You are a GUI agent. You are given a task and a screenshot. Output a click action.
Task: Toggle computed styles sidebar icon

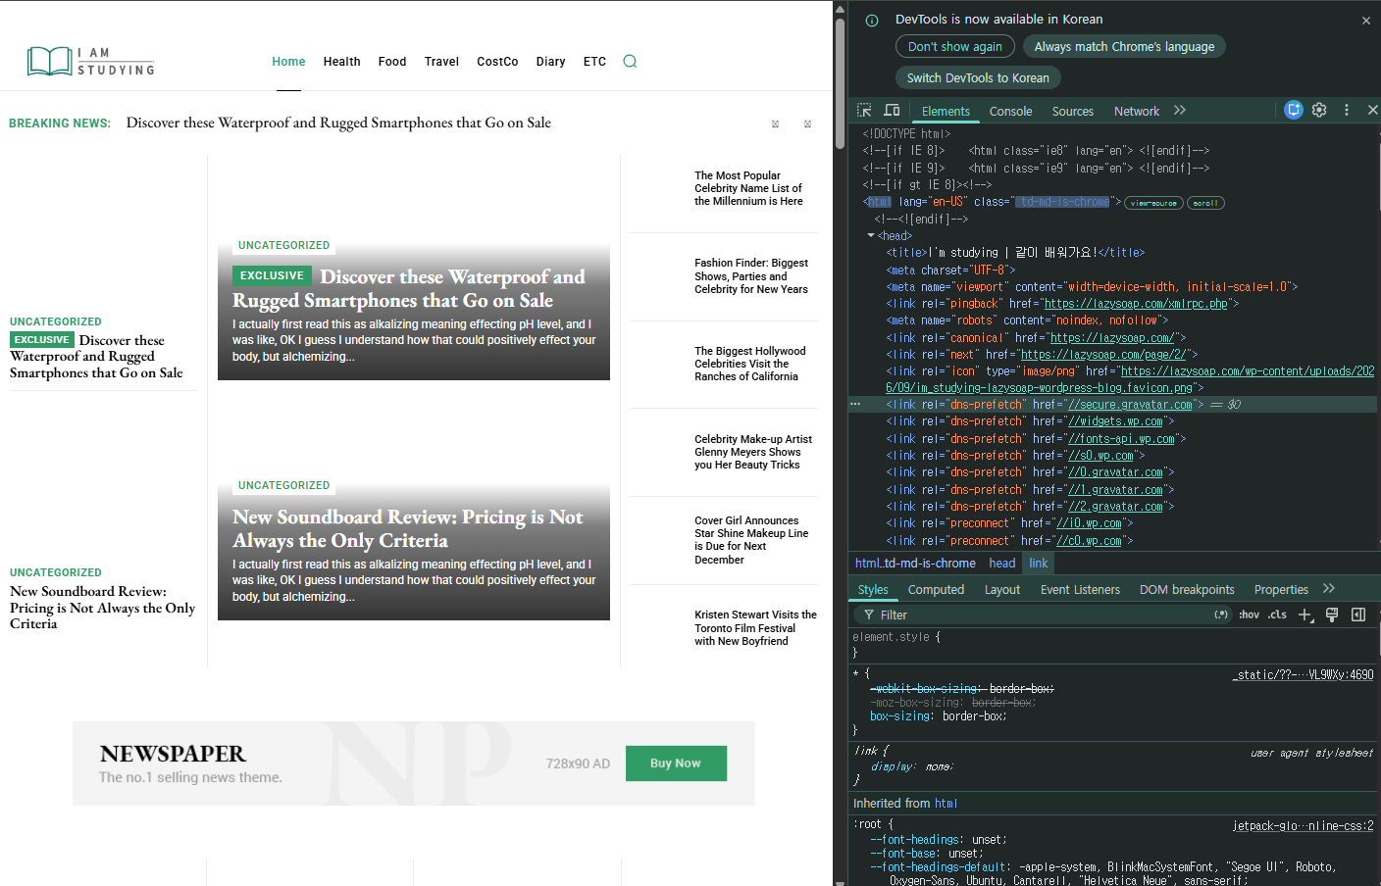click(1358, 615)
